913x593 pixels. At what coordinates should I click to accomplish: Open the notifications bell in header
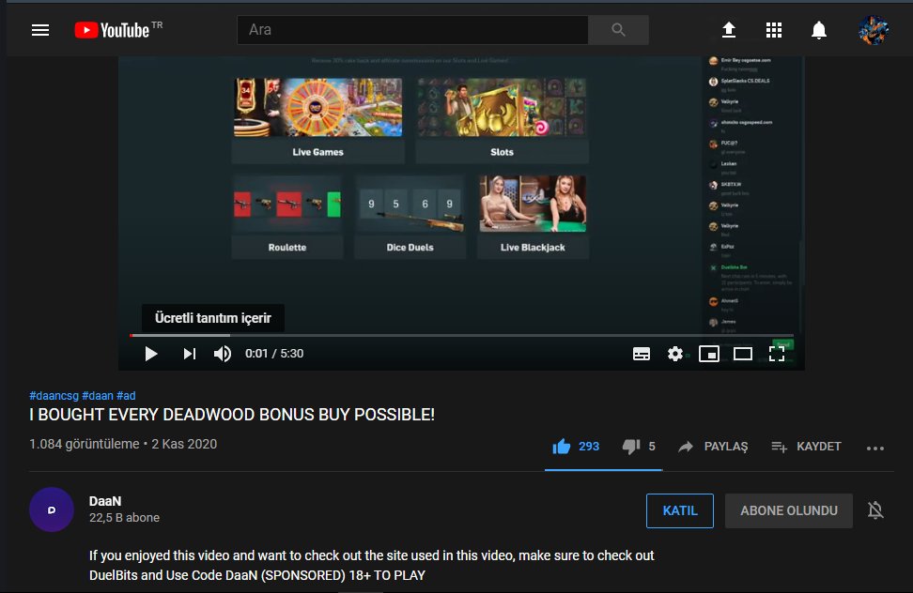819,30
